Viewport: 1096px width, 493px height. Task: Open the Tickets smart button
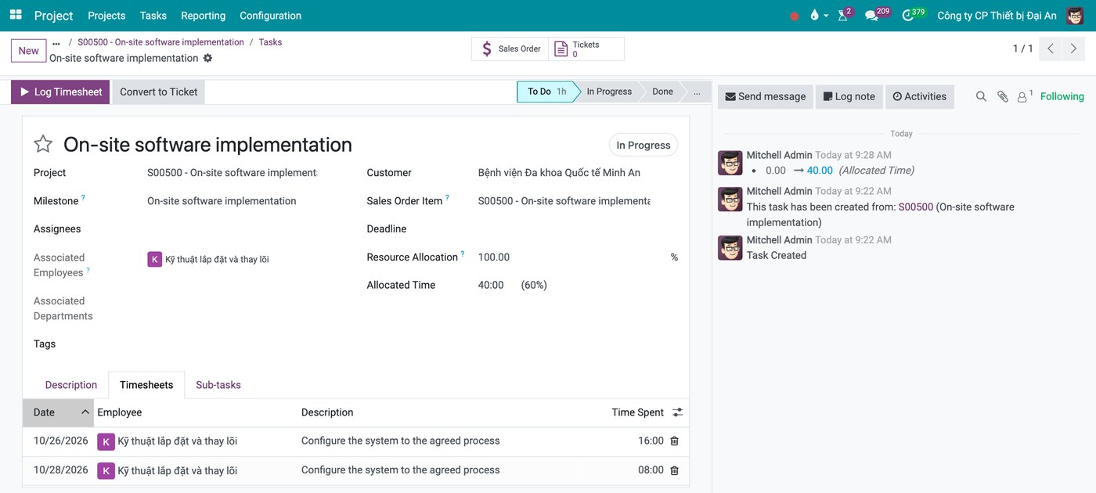[x=586, y=49]
